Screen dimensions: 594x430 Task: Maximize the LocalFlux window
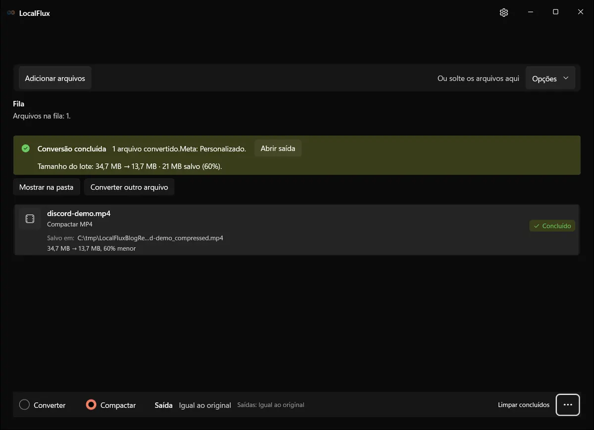tap(555, 12)
